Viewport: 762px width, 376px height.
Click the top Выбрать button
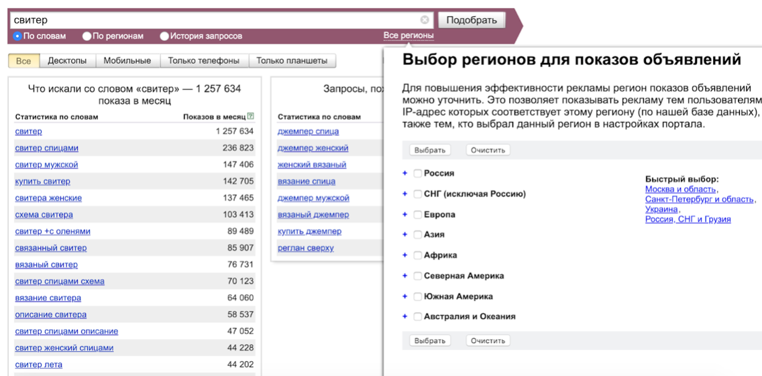[x=429, y=150]
